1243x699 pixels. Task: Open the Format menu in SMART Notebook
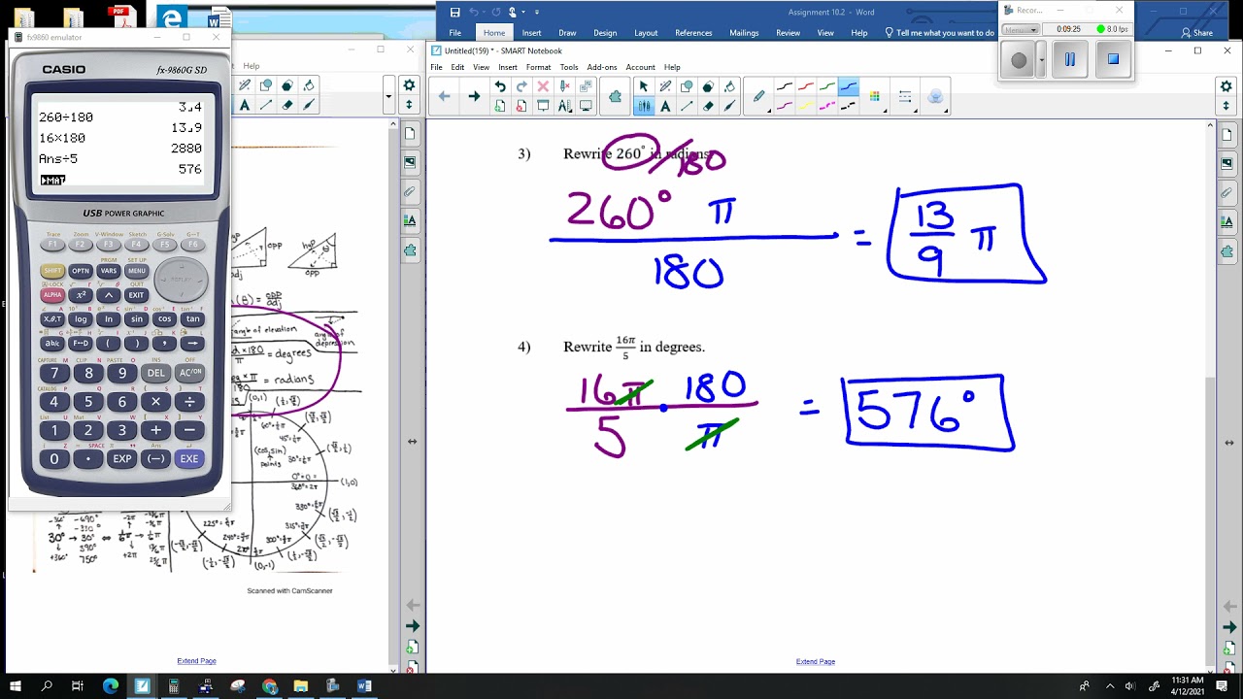tap(538, 67)
